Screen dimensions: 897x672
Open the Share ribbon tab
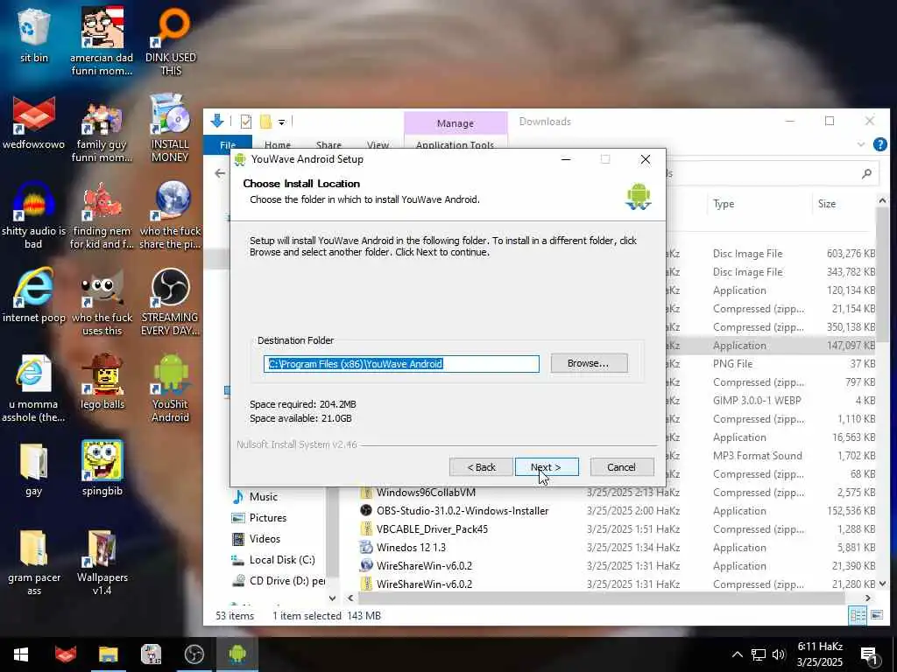click(328, 145)
